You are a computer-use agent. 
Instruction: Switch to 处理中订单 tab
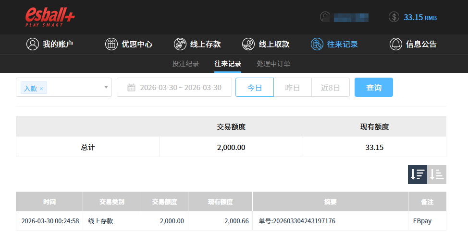point(273,64)
